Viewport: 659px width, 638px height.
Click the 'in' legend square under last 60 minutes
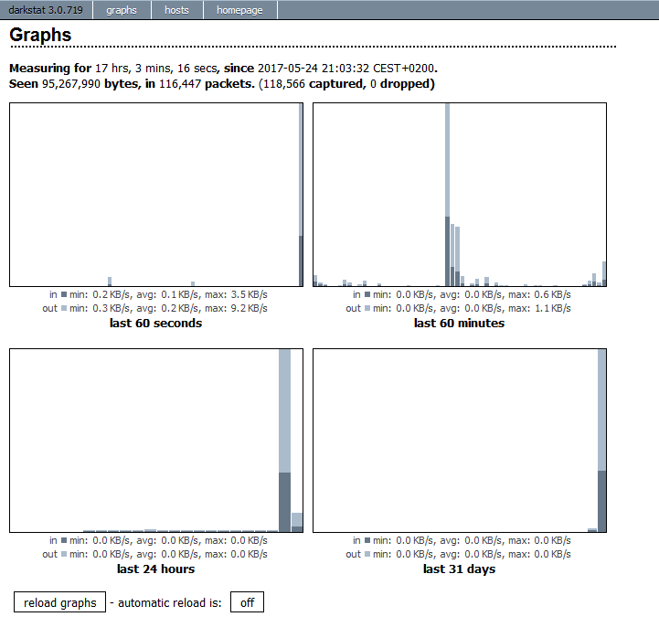tap(367, 295)
